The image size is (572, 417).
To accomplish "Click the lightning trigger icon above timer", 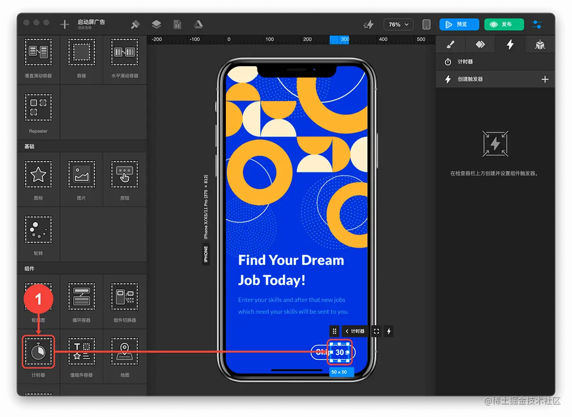I will 389,331.
